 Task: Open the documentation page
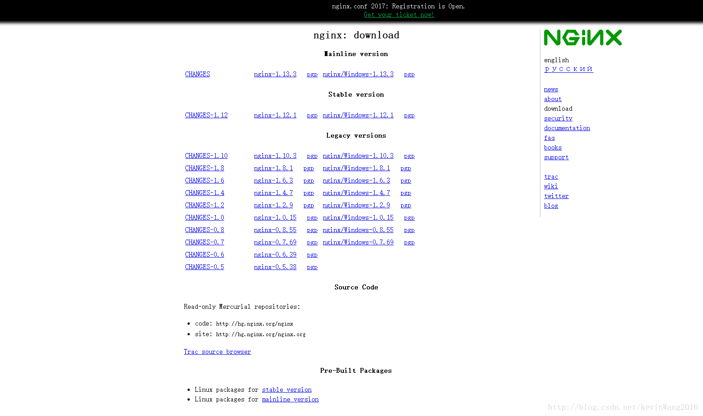point(567,128)
